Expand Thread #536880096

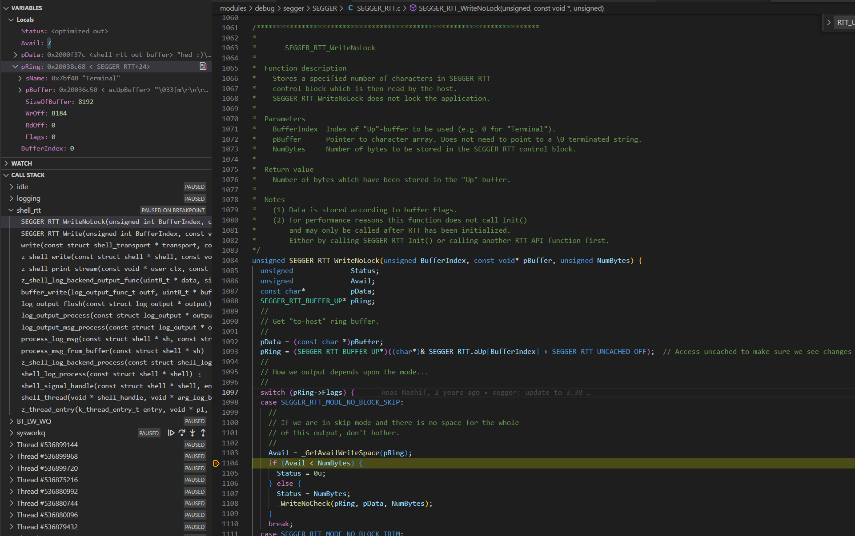point(11,515)
